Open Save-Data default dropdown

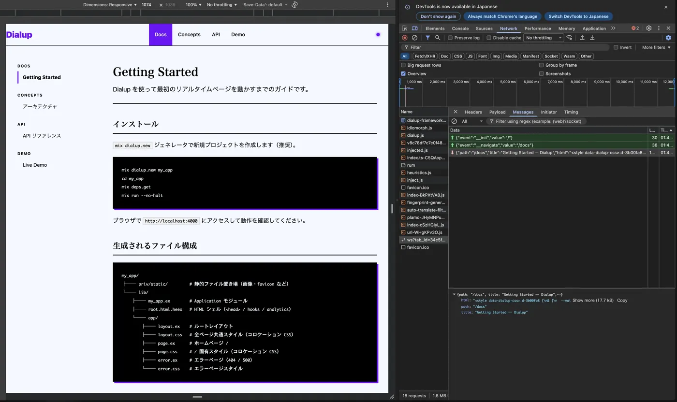tap(265, 5)
